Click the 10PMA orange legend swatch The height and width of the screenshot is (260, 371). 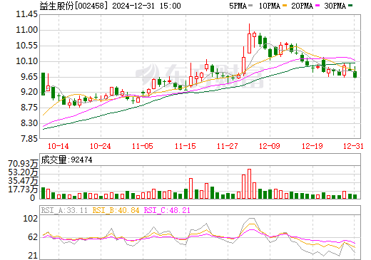point(285,6)
